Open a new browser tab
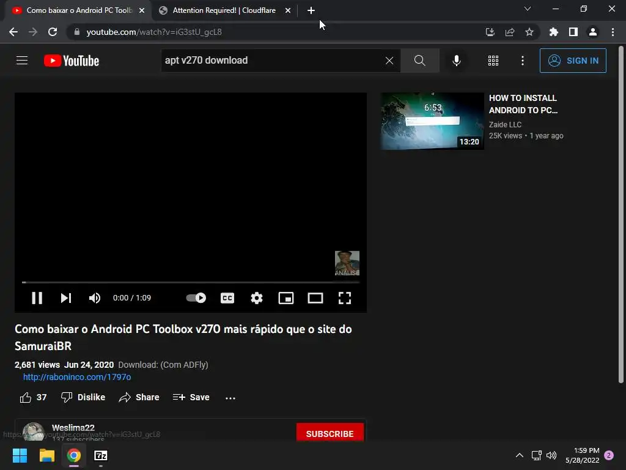 pos(311,11)
